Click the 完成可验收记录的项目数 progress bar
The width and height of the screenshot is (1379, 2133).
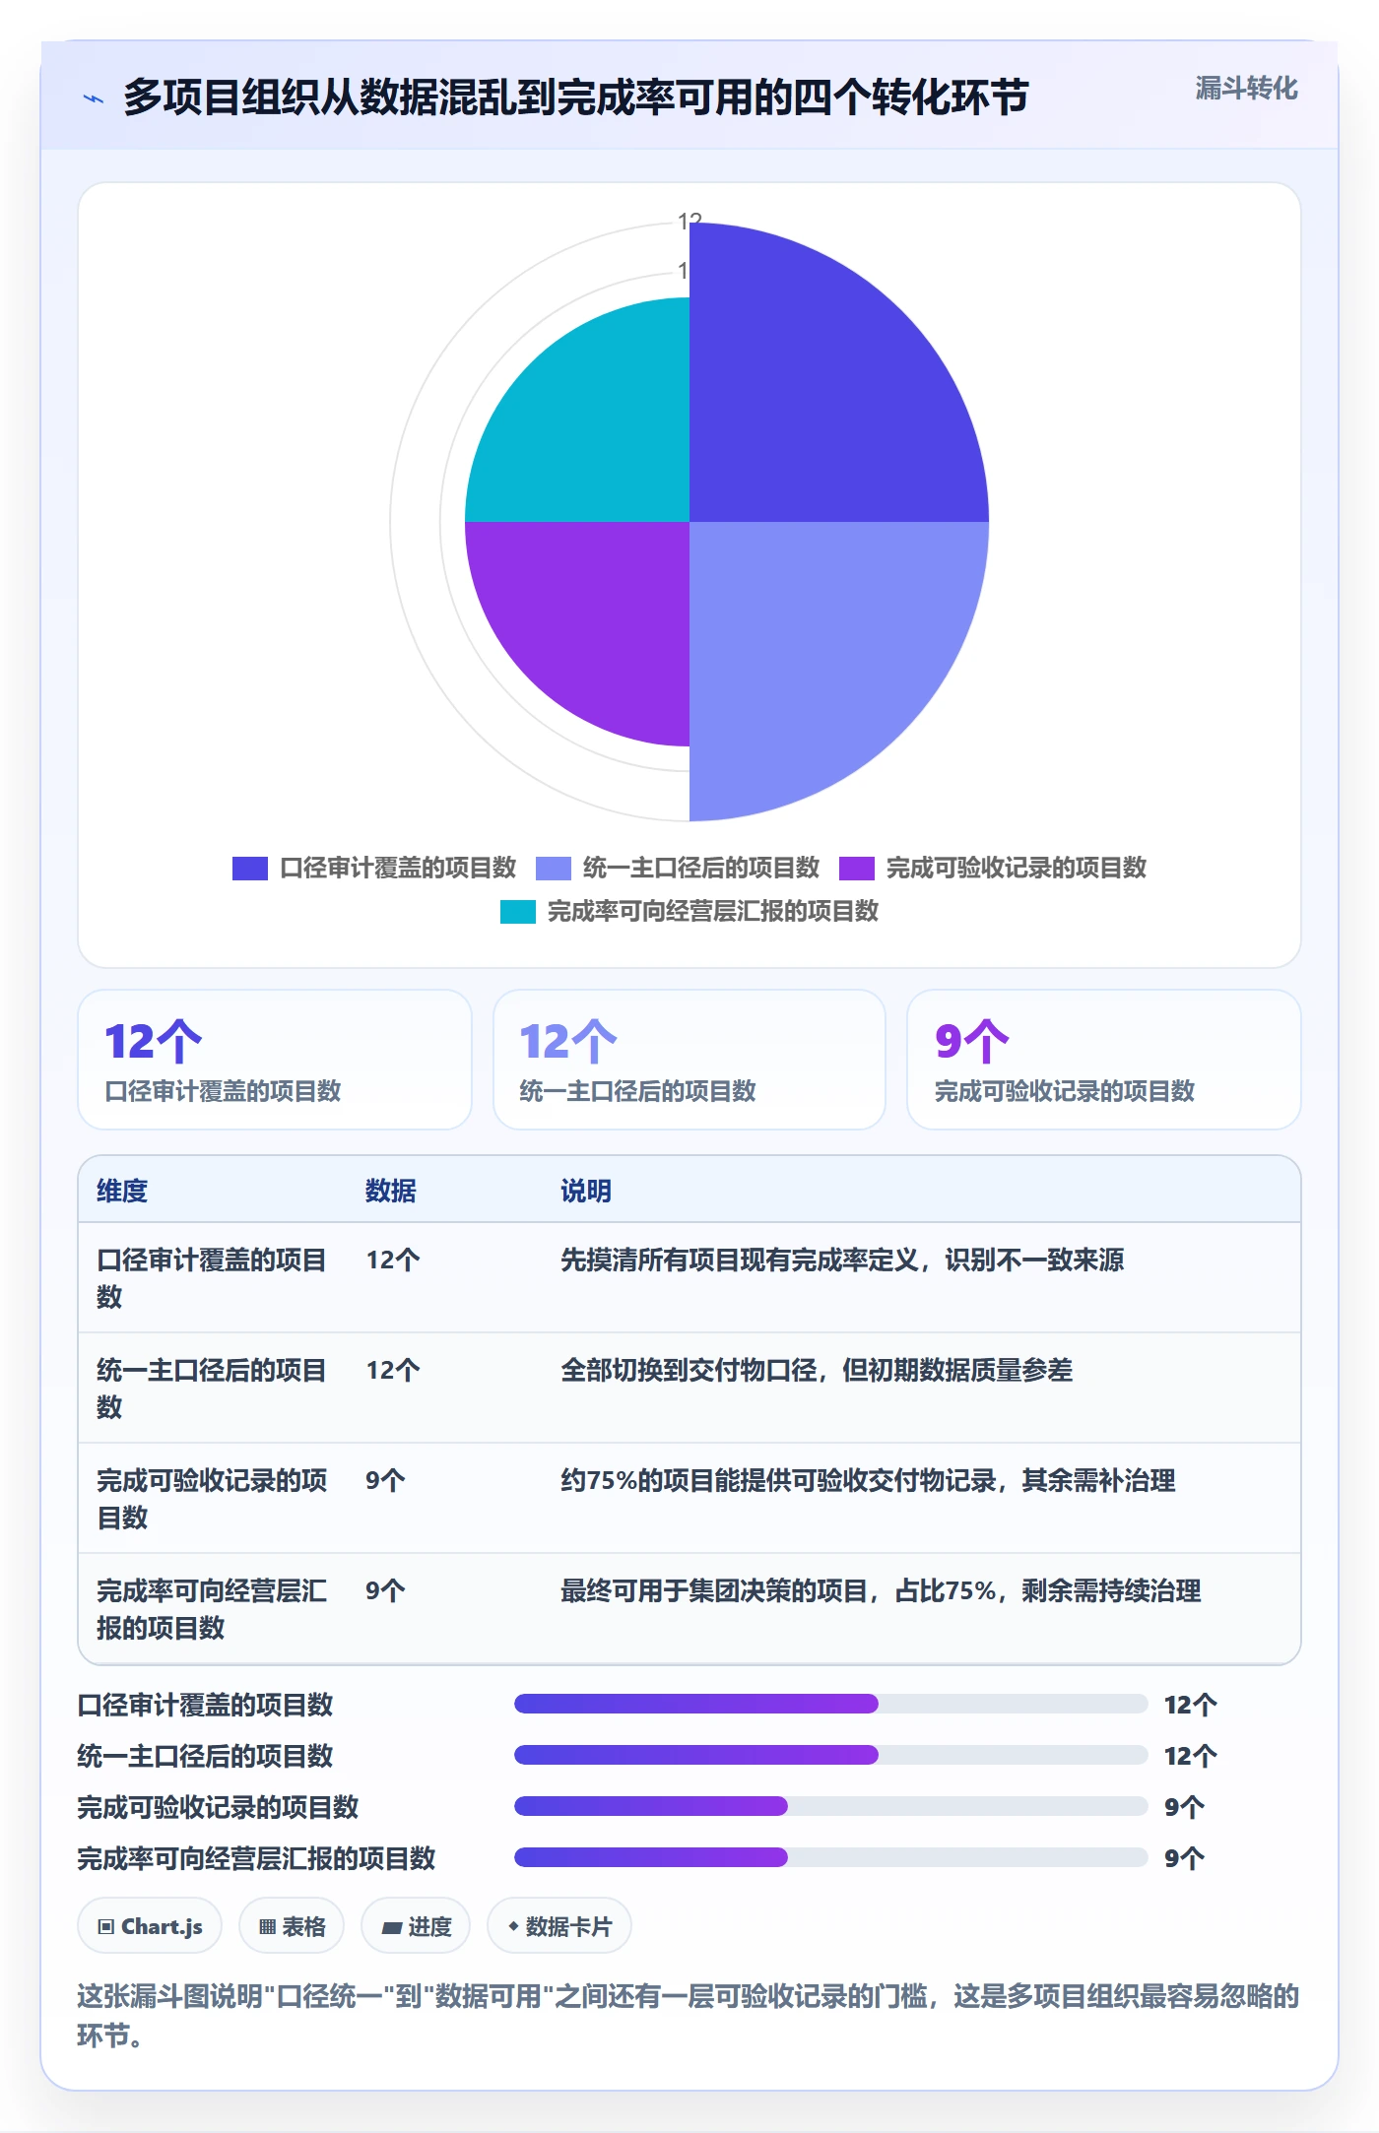[831, 1806]
